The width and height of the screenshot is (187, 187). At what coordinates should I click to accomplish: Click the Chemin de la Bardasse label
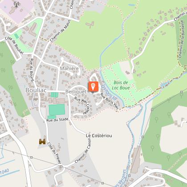(x=181, y=39)
